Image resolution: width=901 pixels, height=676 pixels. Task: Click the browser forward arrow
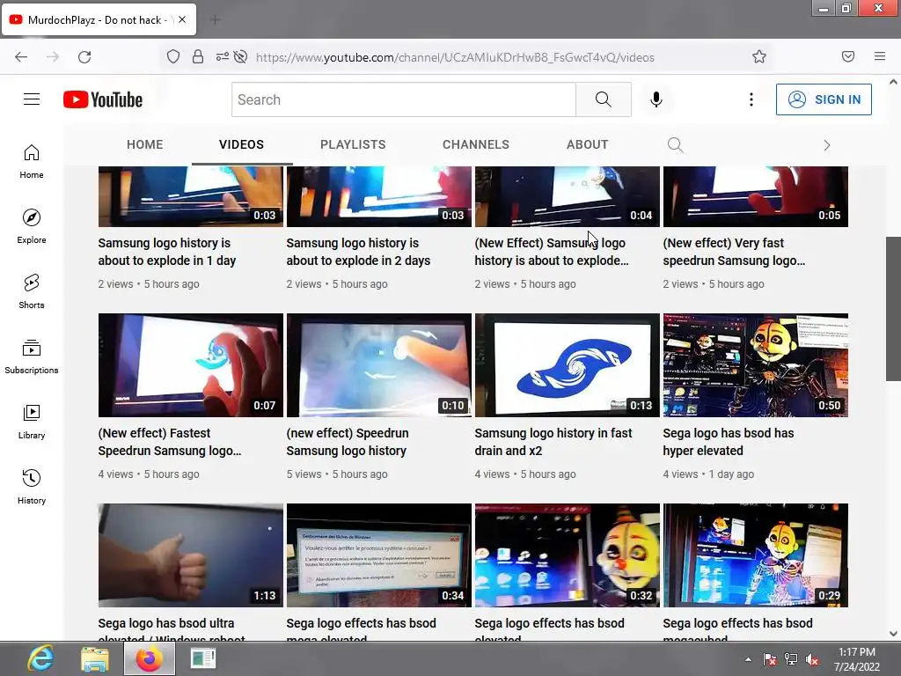point(53,57)
